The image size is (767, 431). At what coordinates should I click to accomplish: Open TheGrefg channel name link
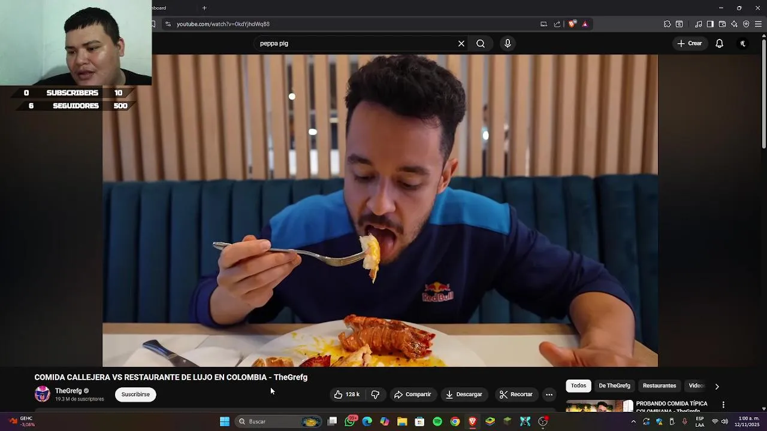68,391
